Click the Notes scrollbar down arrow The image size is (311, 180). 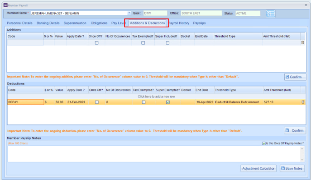tap(302, 160)
